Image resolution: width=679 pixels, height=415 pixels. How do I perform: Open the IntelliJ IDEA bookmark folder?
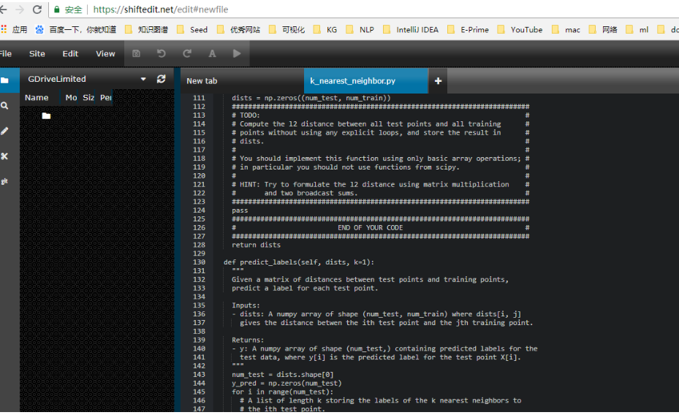coord(411,29)
